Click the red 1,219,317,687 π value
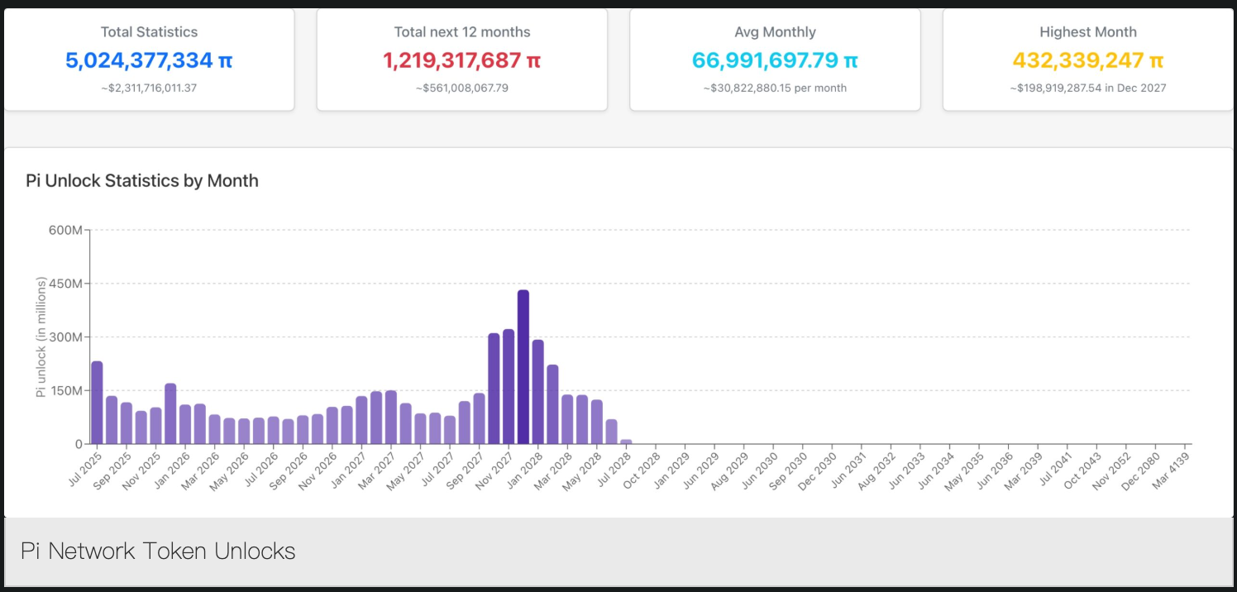Screen dimensions: 1237x592 coord(461,60)
